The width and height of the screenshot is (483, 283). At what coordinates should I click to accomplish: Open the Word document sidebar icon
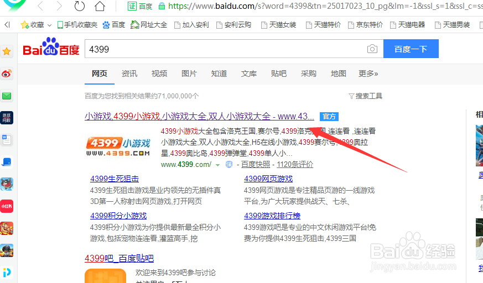point(7,140)
